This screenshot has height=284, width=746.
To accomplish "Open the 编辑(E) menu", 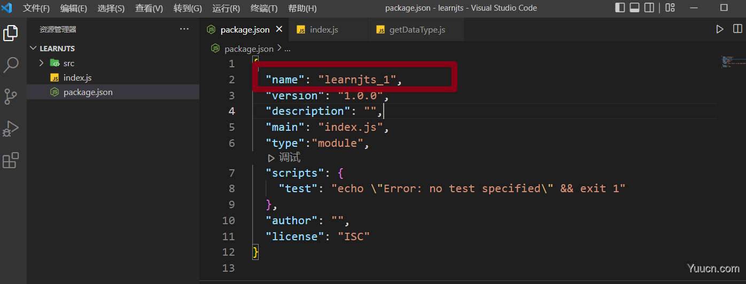I will click(x=74, y=8).
